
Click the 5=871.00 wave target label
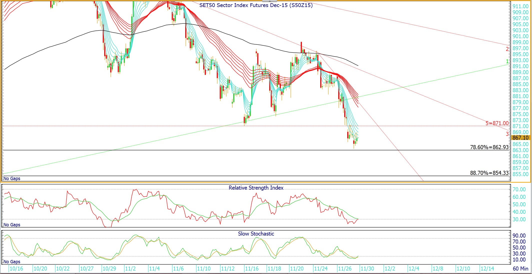point(497,123)
